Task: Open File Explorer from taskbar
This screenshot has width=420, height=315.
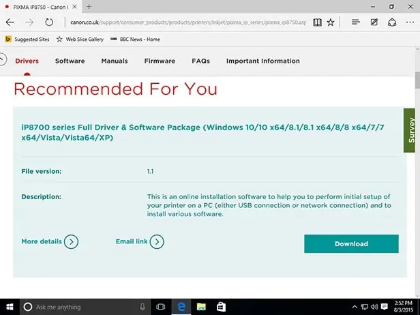Action: [x=201, y=307]
